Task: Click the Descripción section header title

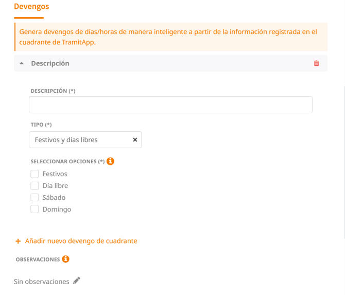Action: click(x=50, y=63)
